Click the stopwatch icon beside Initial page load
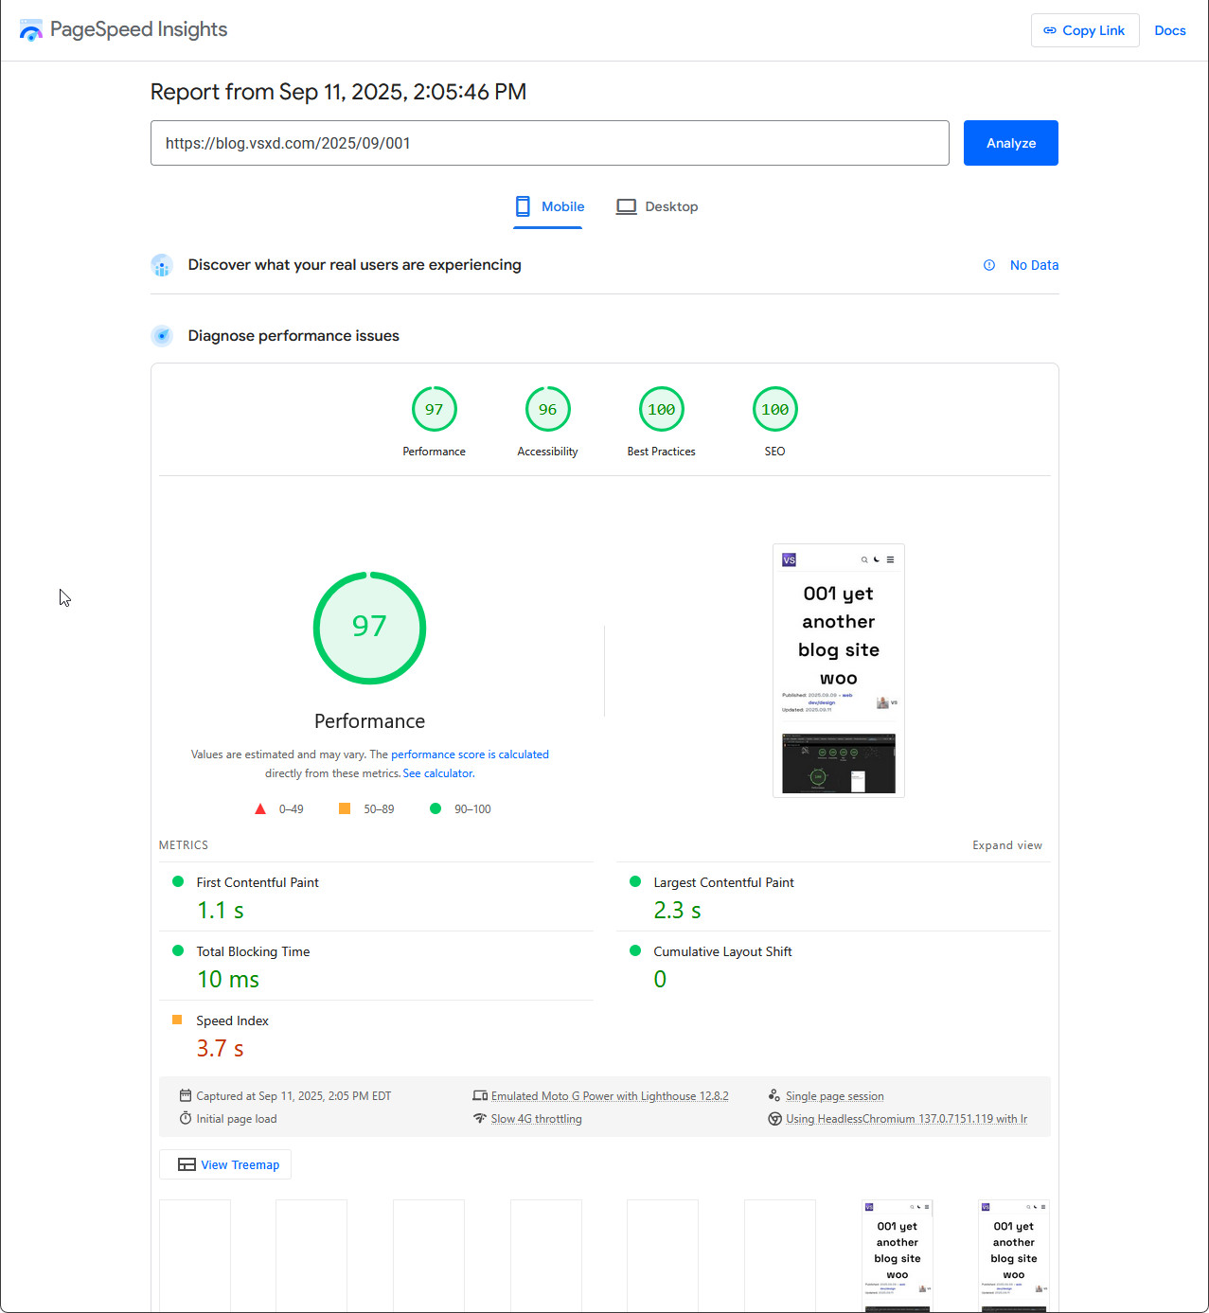Viewport: 1209px width, 1313px height. point(186,1118)
